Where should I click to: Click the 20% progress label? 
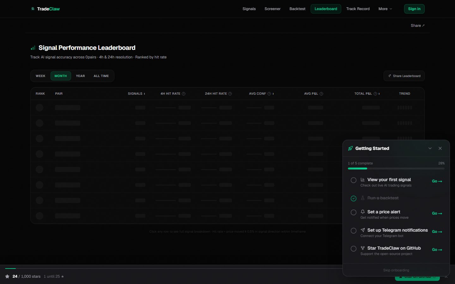coord(441,163)
